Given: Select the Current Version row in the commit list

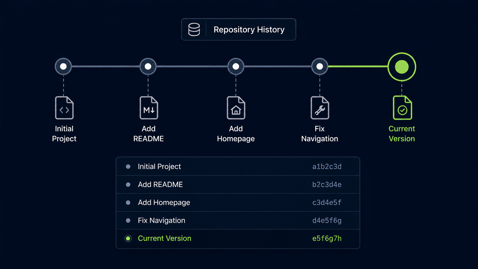Looking at the screenshot, I should click(238, 239).
